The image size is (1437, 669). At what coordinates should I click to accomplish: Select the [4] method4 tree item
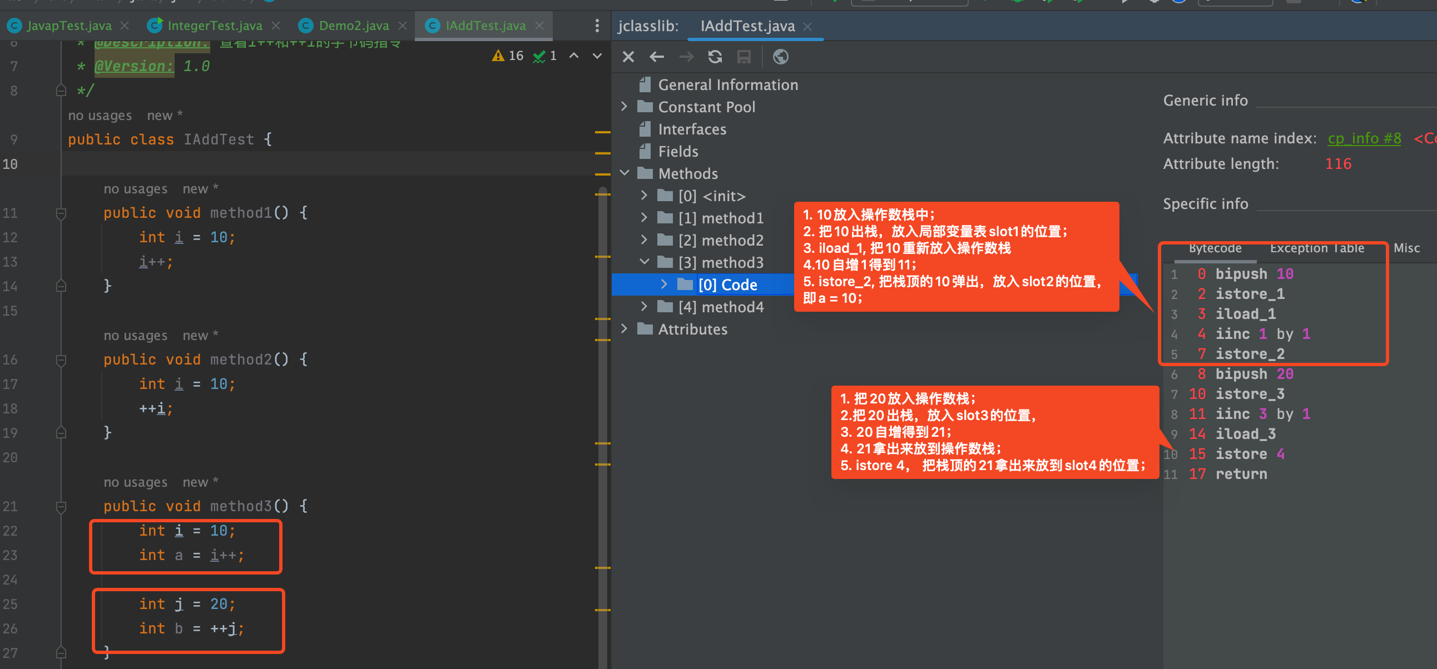point(721,307)
